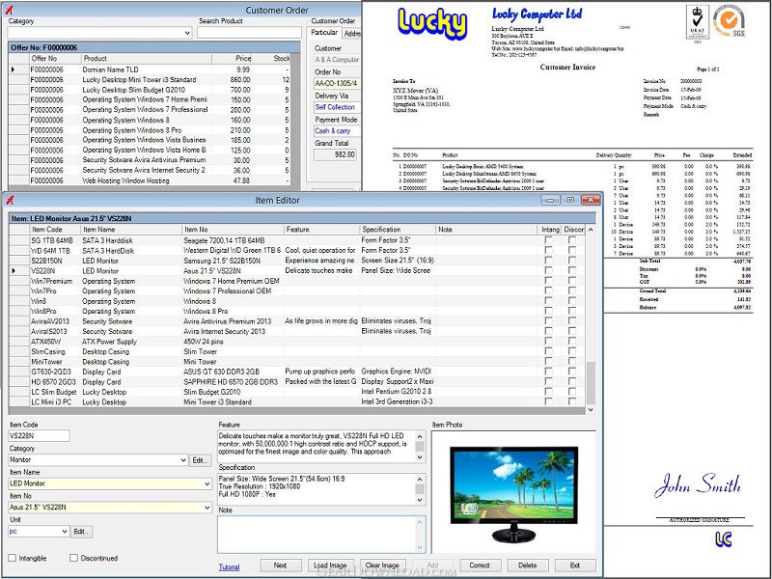Click the Order No field in Customer Order
This screenshot has width=772, height=579.
click(338, 83)
